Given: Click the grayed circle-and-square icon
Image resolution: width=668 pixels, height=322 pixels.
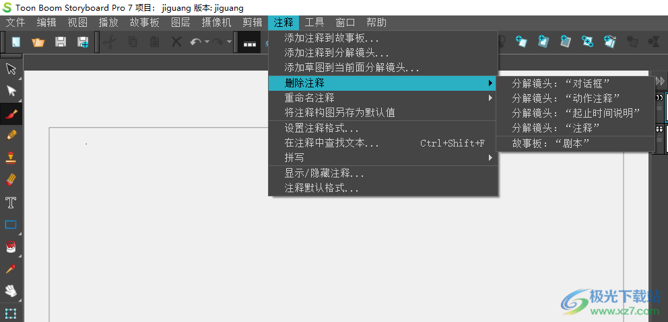Looking at the screenshot, I should point(632,41).
